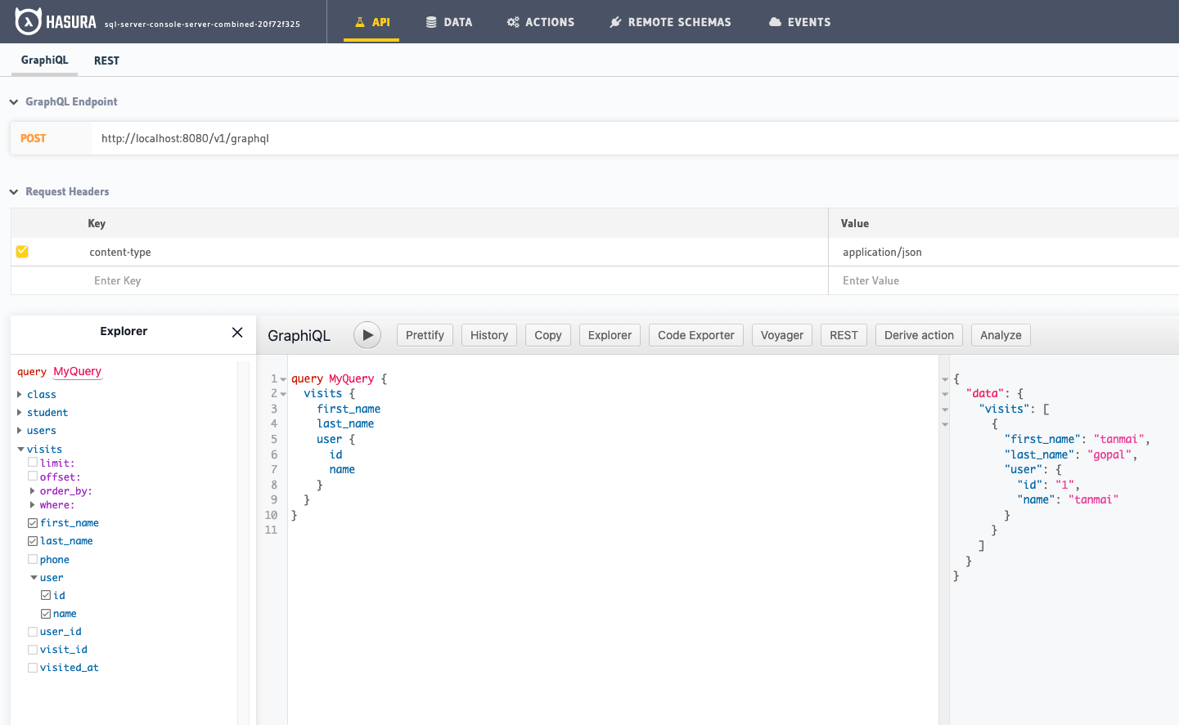The width and height of the screenshot is (1179, 725).
Task: Run the query with the Play button
Action: coord(367,335)
